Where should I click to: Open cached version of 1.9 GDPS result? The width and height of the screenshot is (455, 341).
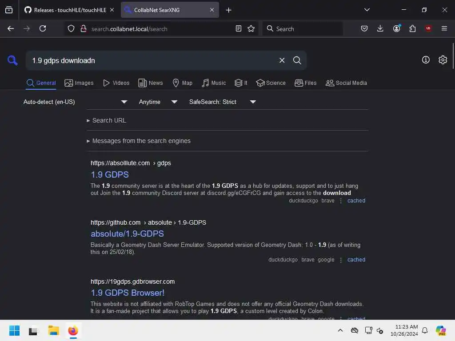[x=356, y=201]
